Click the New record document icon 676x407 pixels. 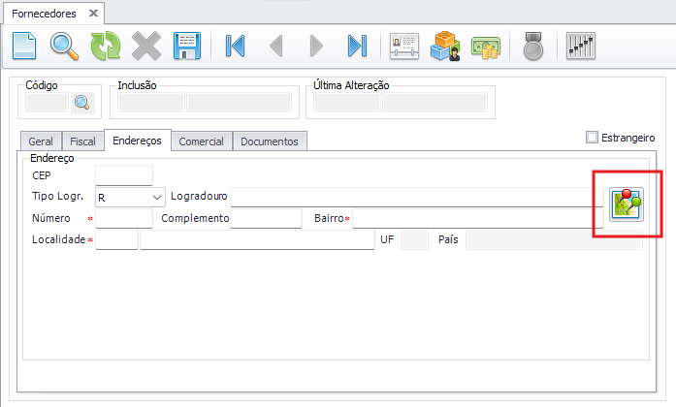[24, 46]
